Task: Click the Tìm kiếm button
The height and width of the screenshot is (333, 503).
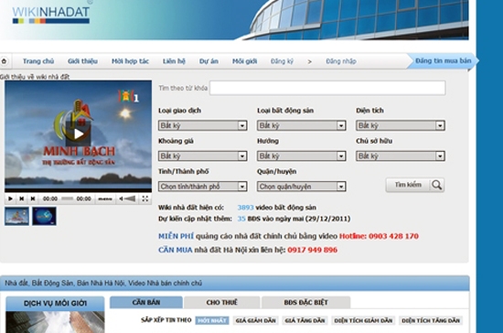Action: [415, 185]
